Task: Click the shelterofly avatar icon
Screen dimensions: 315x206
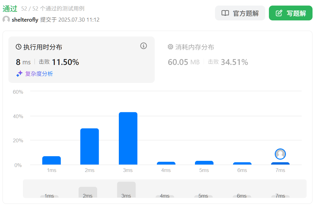Action: coord(6,19)
